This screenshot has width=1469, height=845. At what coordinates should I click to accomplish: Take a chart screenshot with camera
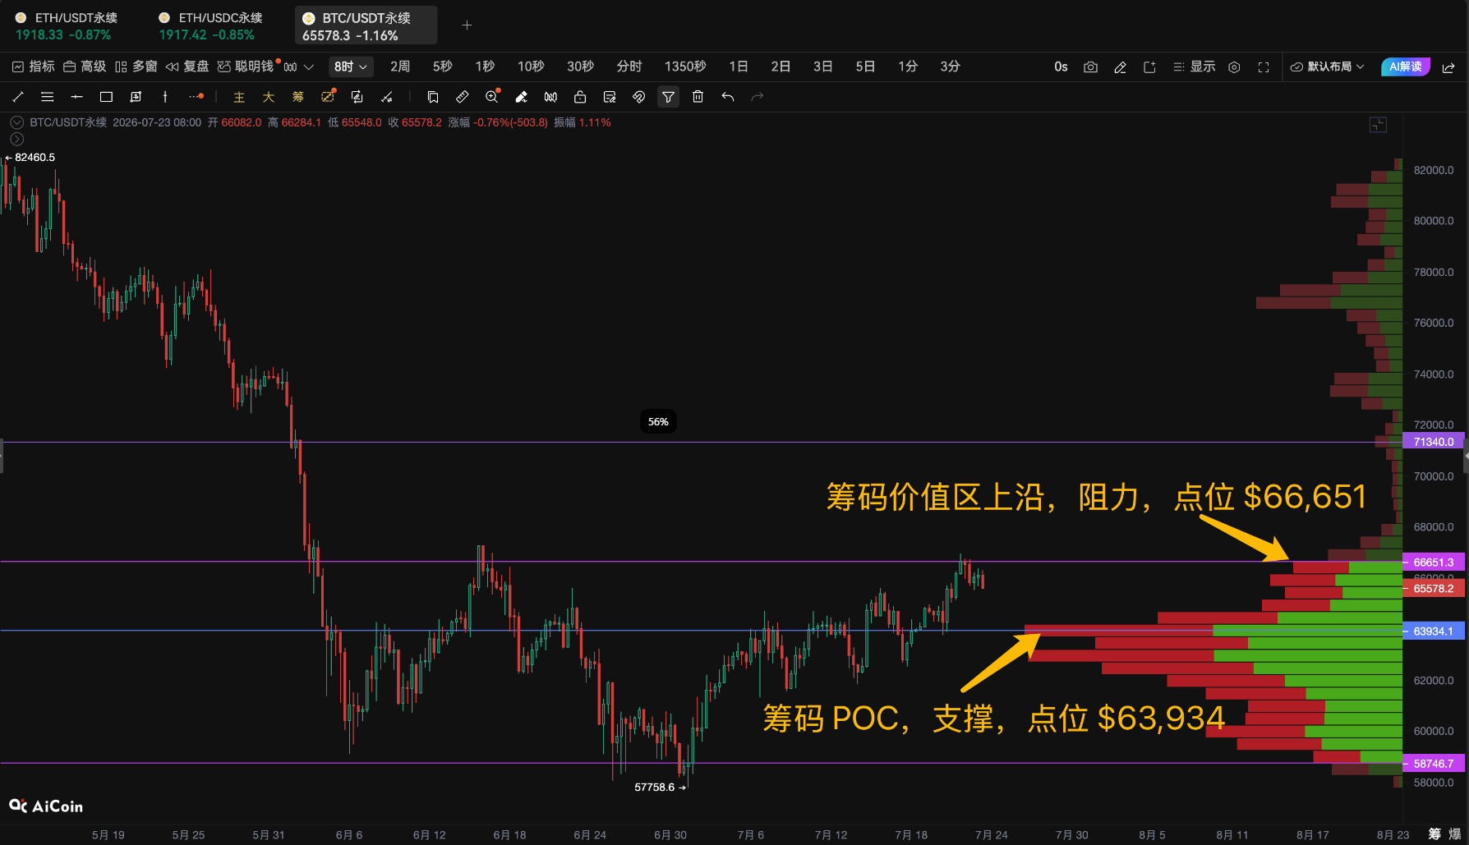[x=1090, y=67]
